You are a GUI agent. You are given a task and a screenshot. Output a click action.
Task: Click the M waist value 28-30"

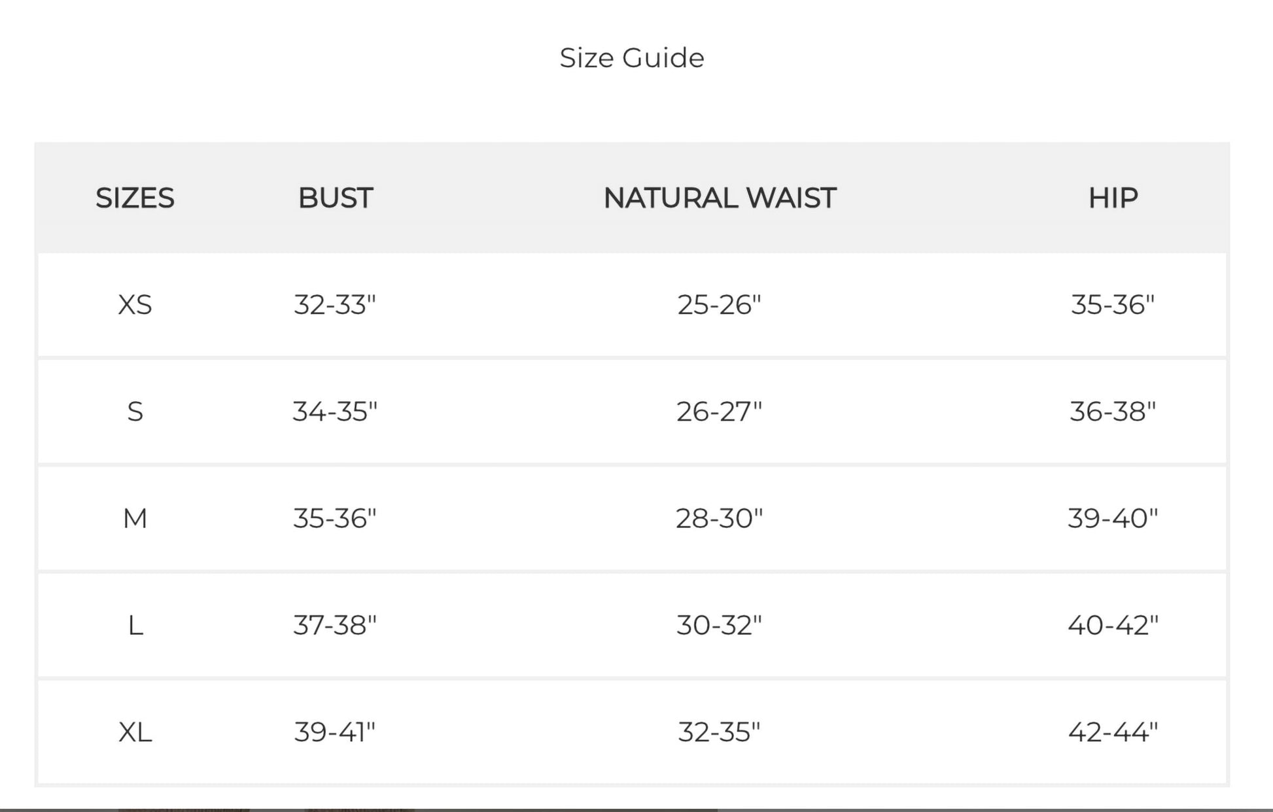[x=719, y=518]
